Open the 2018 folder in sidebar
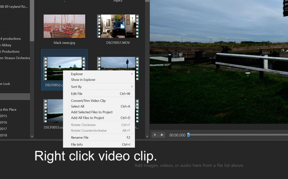 [4, 135]
